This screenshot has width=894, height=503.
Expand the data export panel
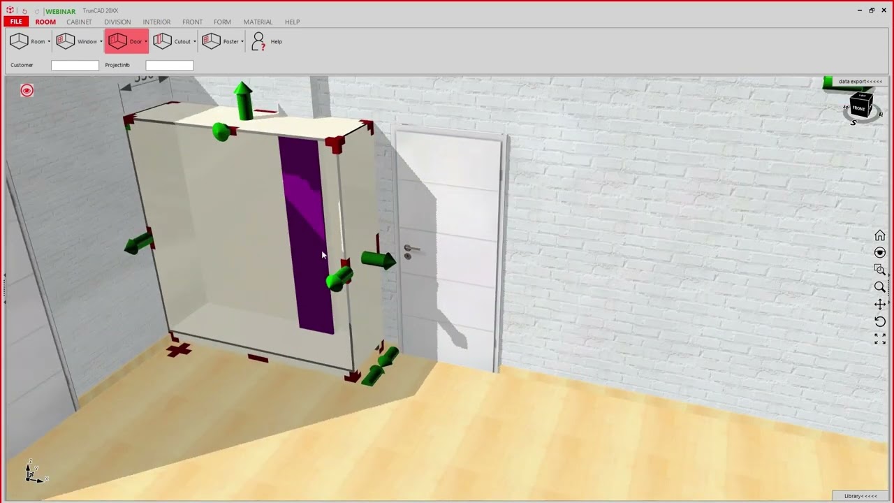coord(860,82)
